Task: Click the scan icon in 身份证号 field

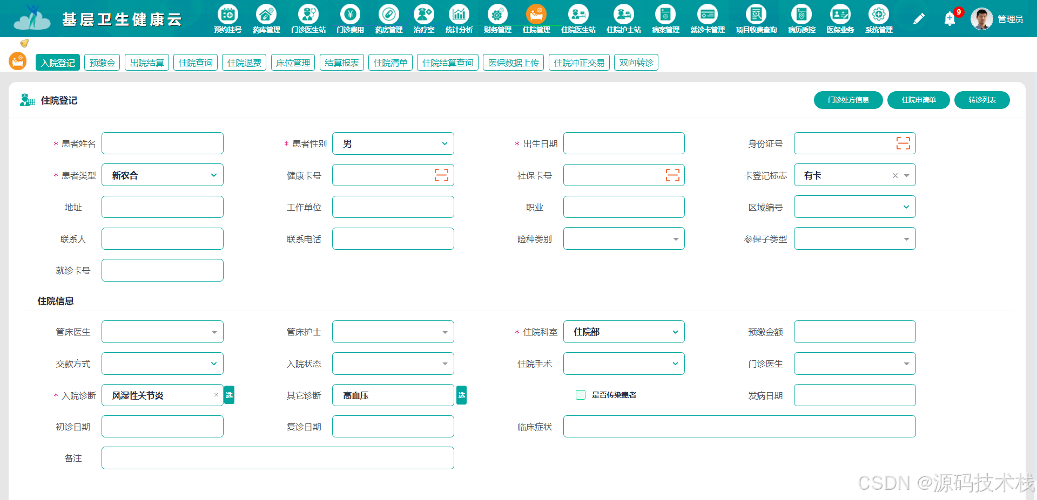Action: (x=903, y=143)
